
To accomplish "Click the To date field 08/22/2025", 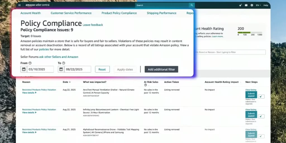I will pos(77,69).
